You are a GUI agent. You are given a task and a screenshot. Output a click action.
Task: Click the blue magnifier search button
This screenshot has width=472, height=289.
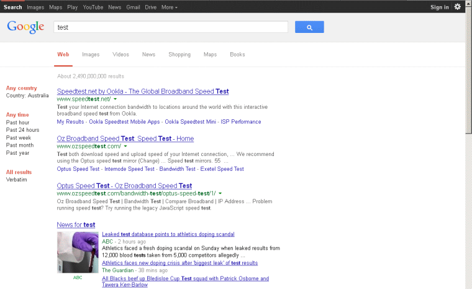coord(309,27)
